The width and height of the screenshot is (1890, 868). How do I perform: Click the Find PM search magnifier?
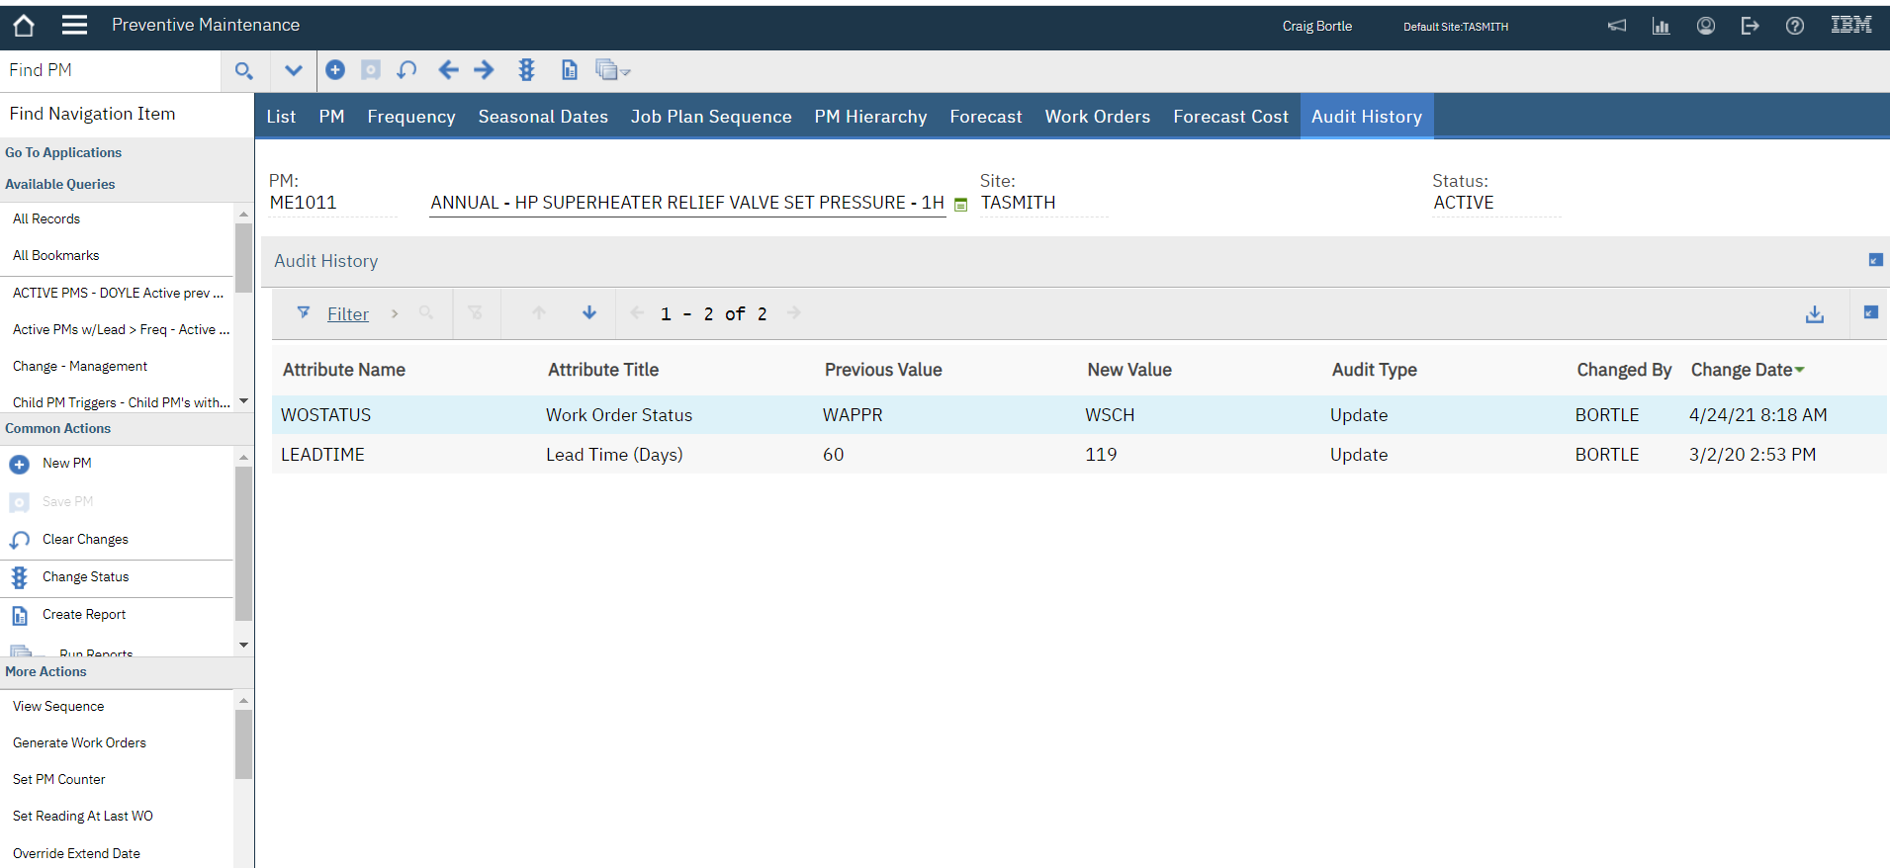(243, 70)
